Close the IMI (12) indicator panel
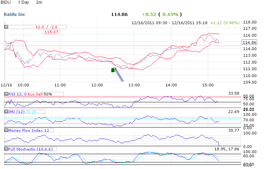The width and height of the screenshot is (266, 169). (6, 111)
